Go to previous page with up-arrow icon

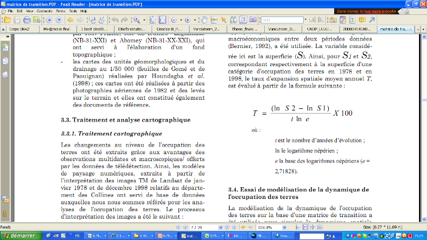click(x=49, y=20)
